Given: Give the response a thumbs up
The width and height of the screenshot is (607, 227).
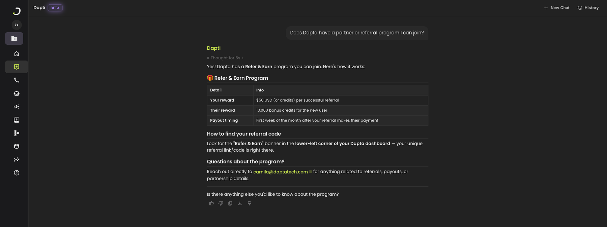Looking at the screenshot, I should tap(211, 203).
